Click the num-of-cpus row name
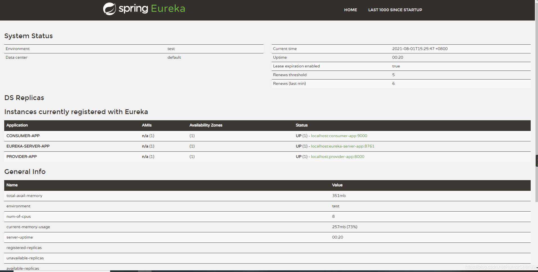 pos(19,216)
